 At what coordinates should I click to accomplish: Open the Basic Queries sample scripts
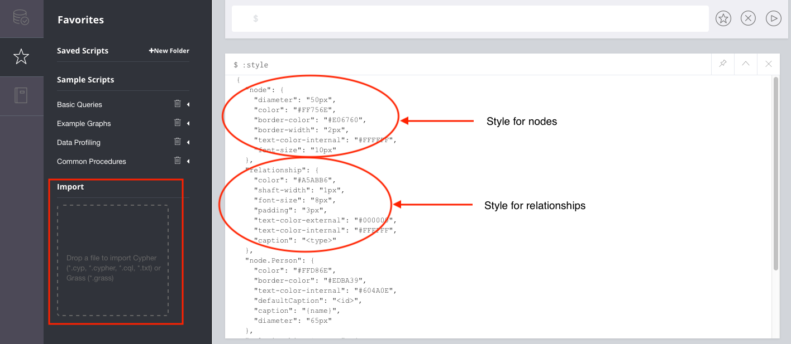pos(79,105)
